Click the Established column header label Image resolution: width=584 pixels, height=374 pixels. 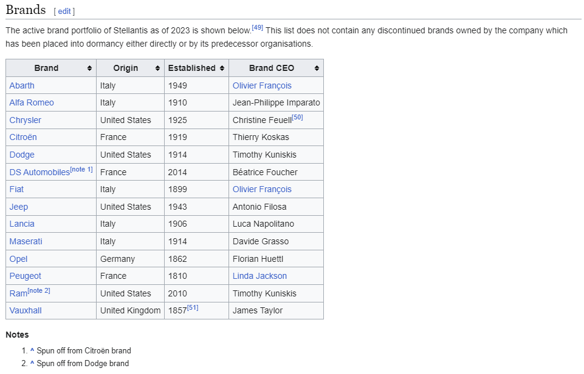[192, 68]
